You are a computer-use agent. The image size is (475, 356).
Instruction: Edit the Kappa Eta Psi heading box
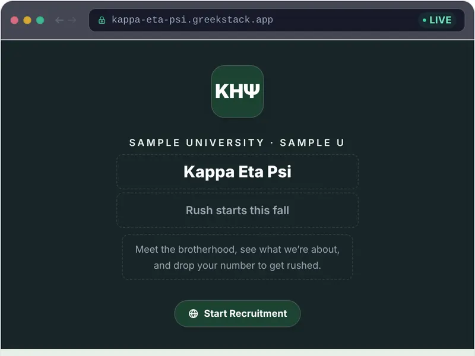[237, 171]
